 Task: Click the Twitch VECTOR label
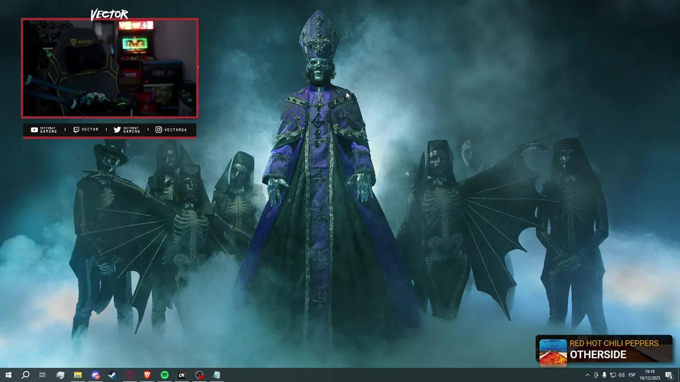click(x=86, y=129)
